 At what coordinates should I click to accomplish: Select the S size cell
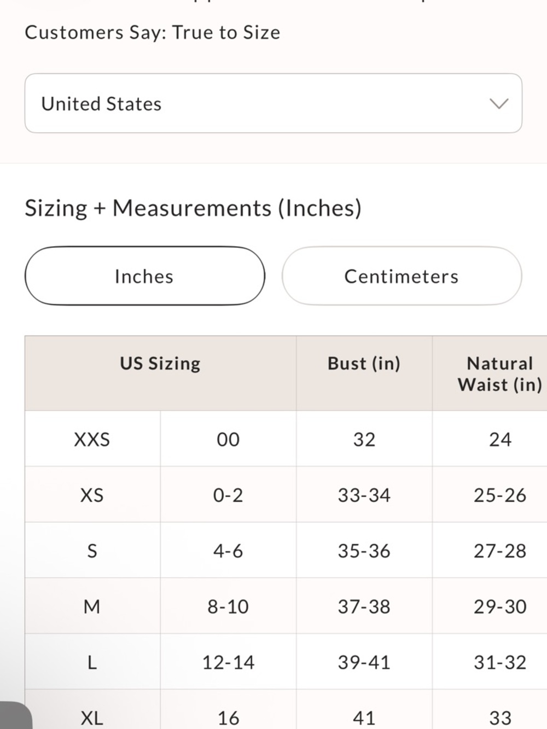point(92,551)
